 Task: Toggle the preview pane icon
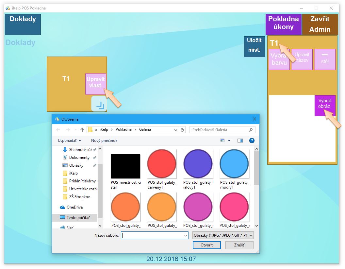tap(240, 141)
